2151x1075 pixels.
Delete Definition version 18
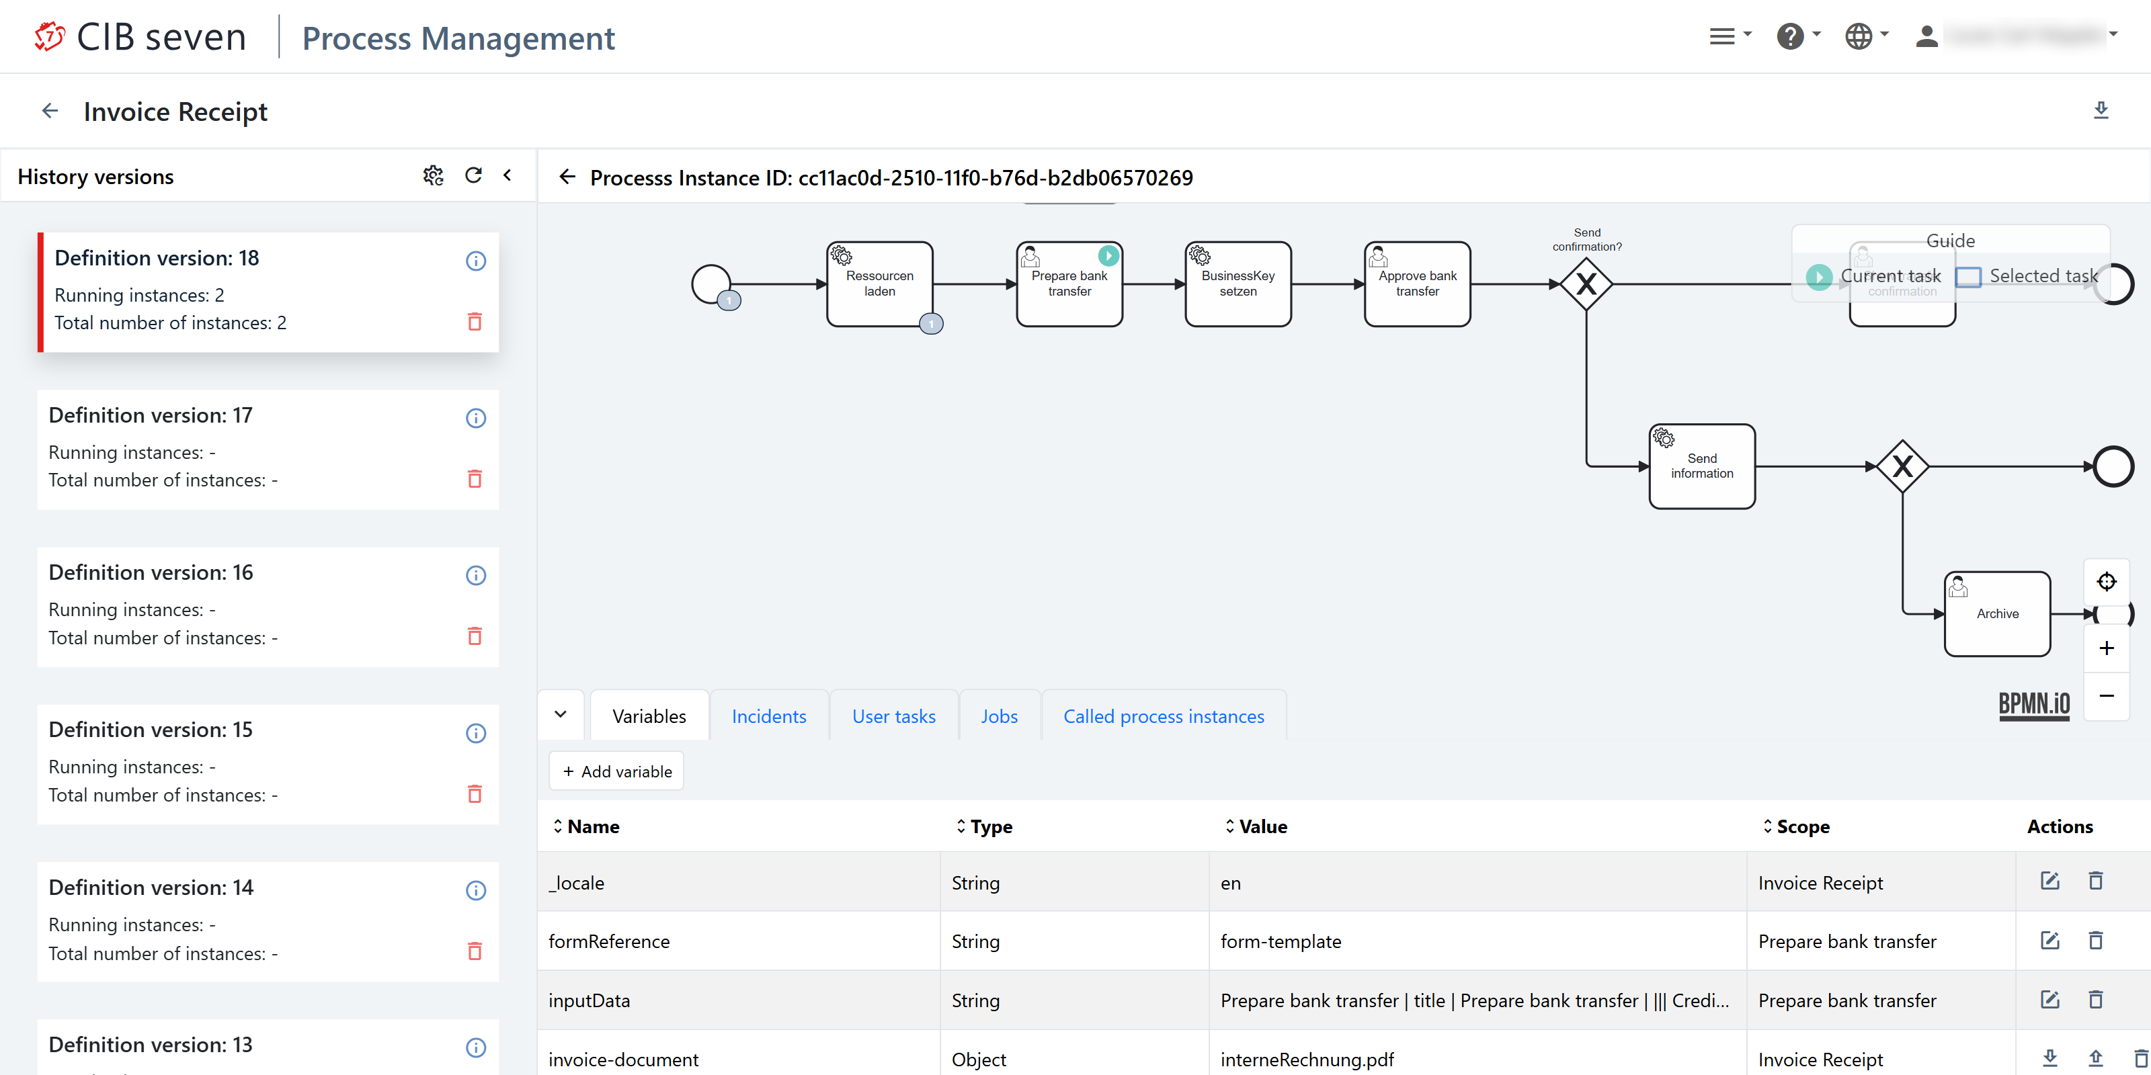click(x=475, y=321)
